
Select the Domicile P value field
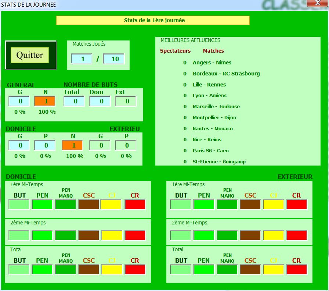coord(45,145)
